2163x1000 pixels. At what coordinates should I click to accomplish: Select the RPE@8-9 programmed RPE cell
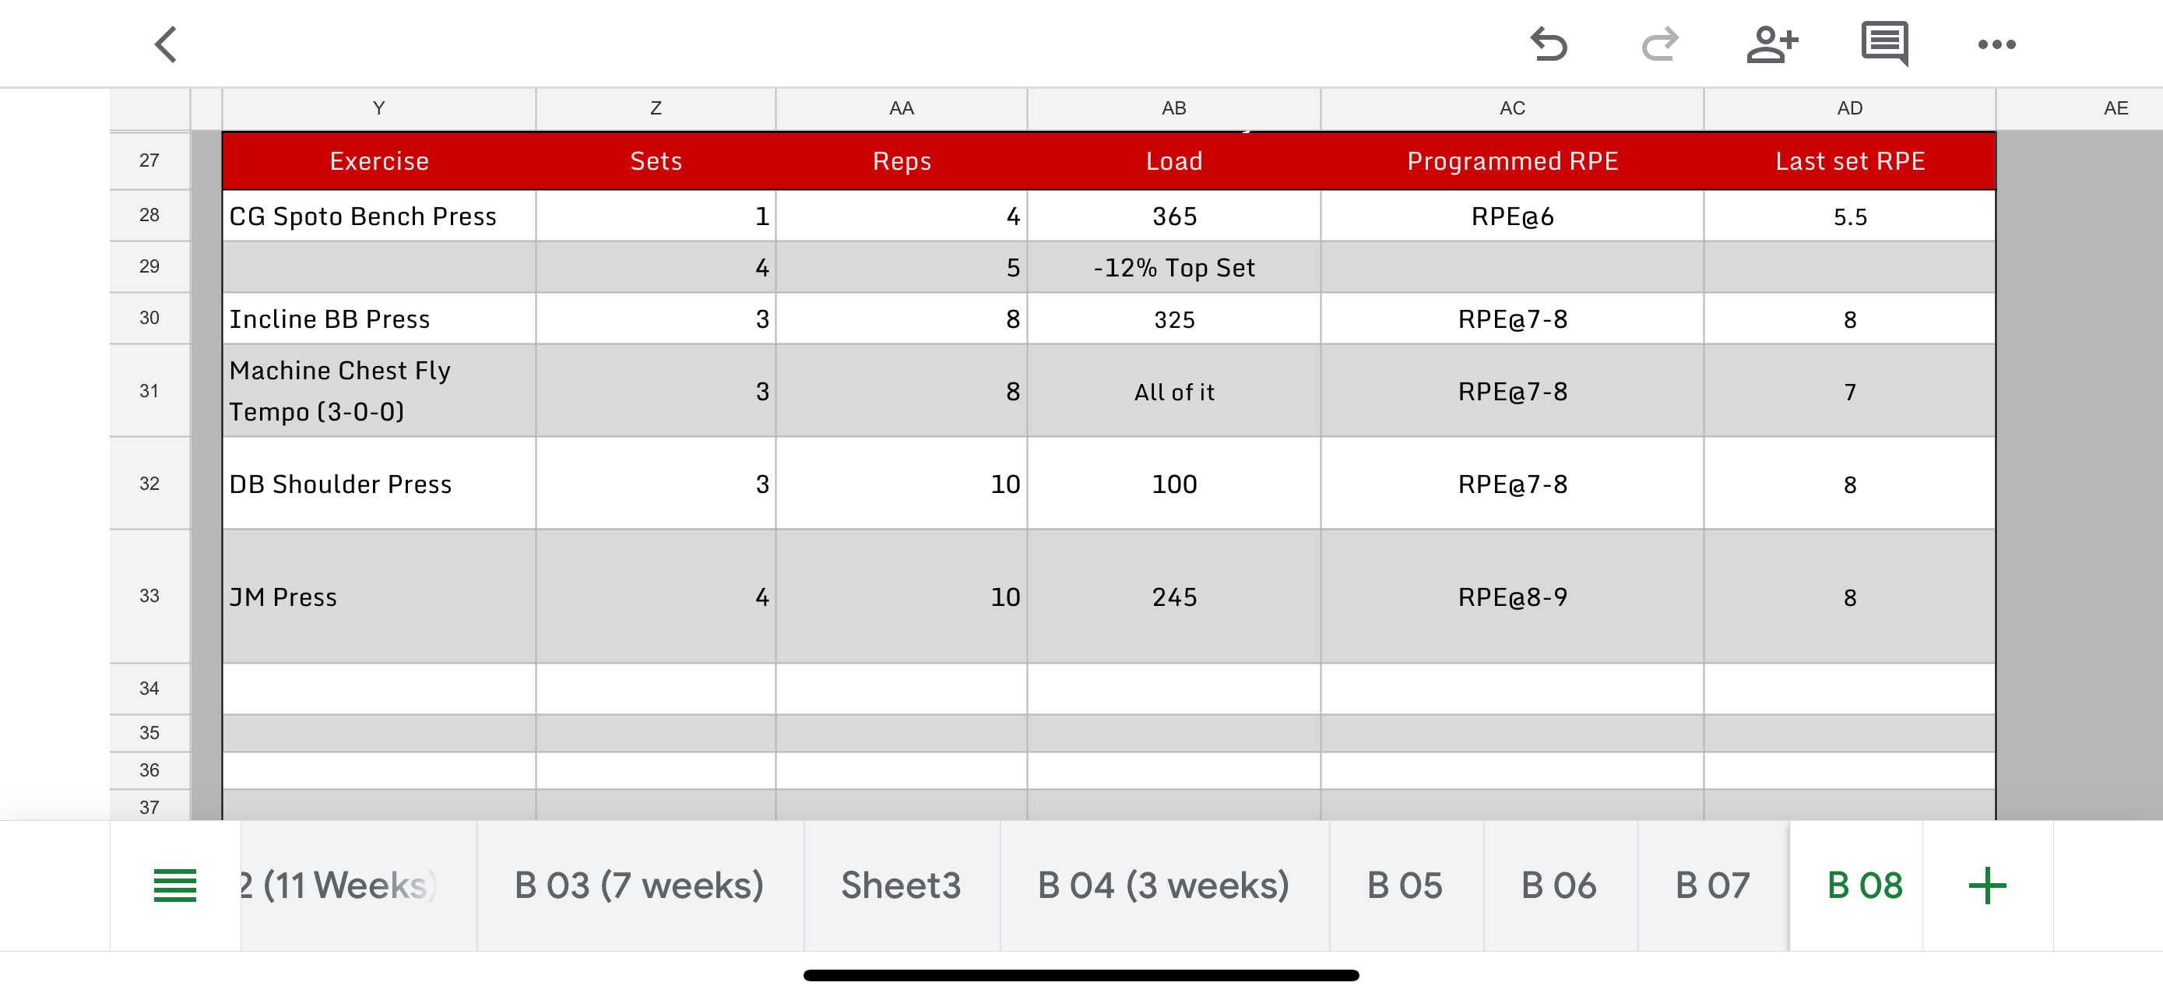1511,596
